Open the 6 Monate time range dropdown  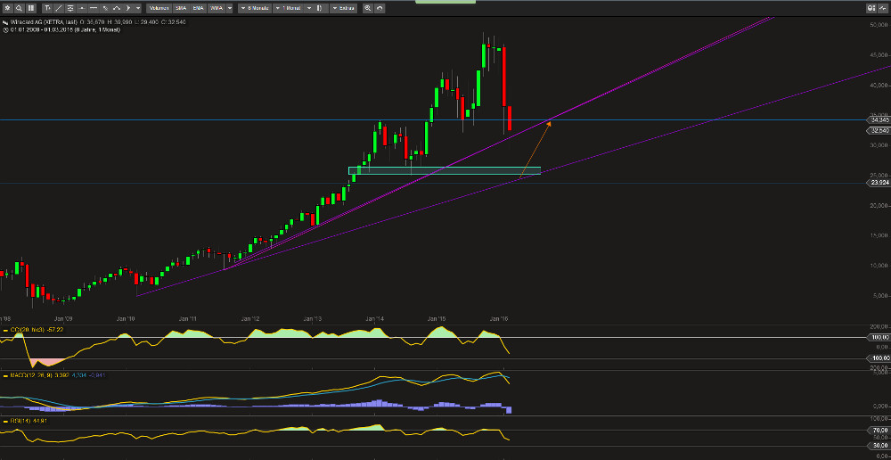coord(255,8)
